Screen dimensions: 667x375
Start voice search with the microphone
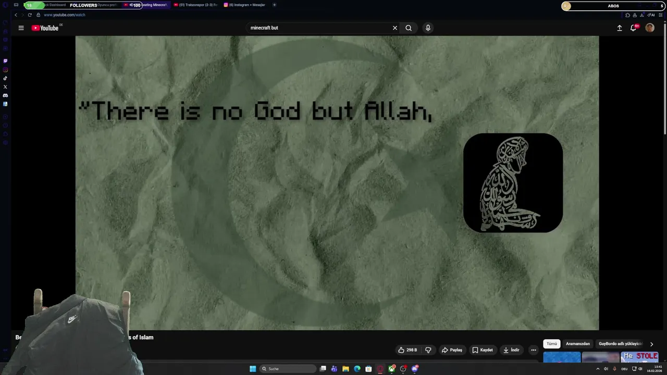[x=428, y=28]
